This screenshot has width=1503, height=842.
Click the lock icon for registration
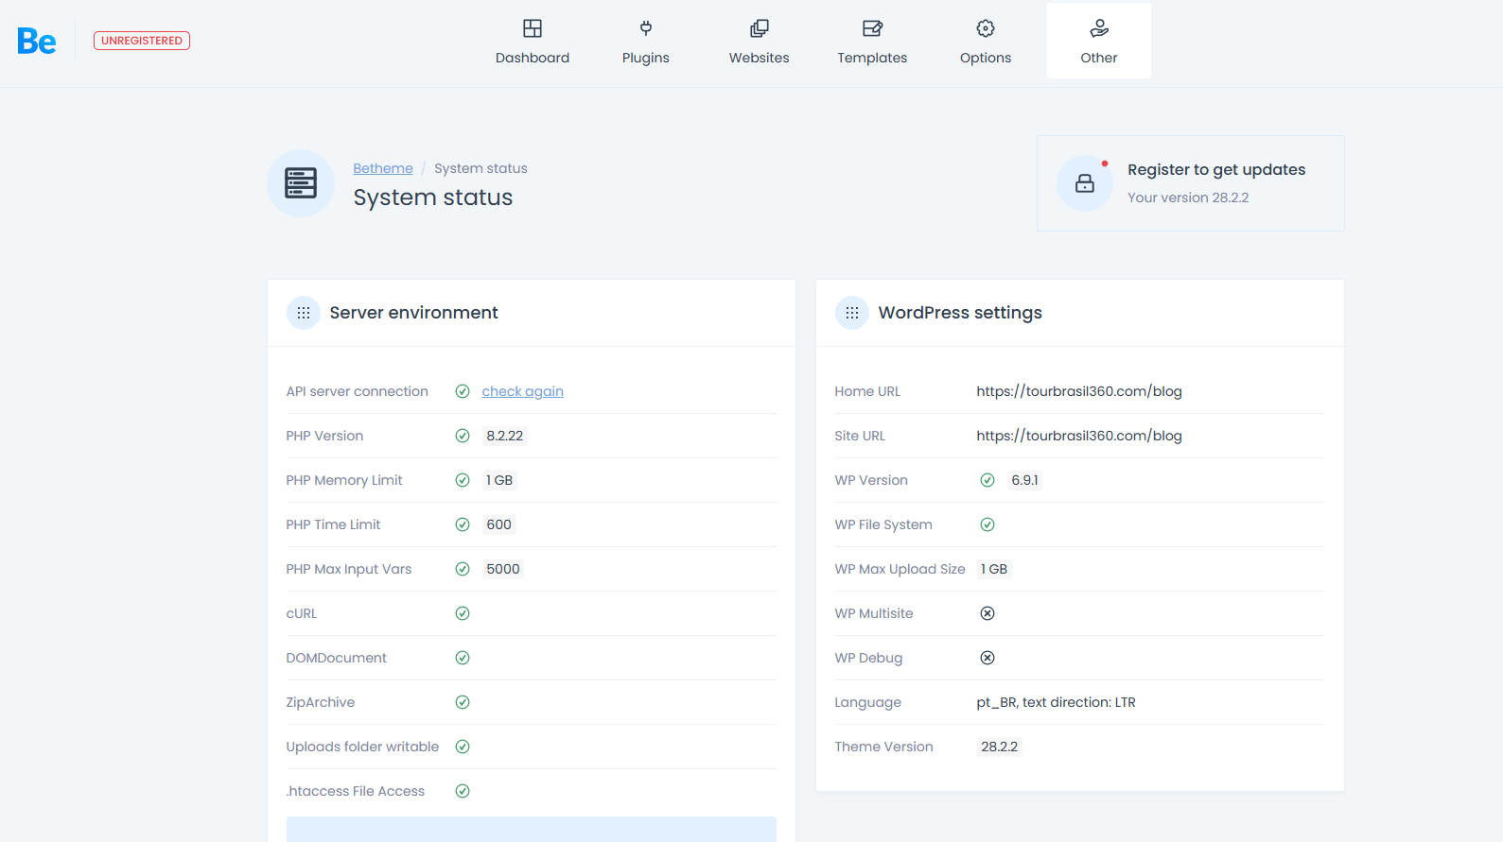click(x=1084, y=183)
